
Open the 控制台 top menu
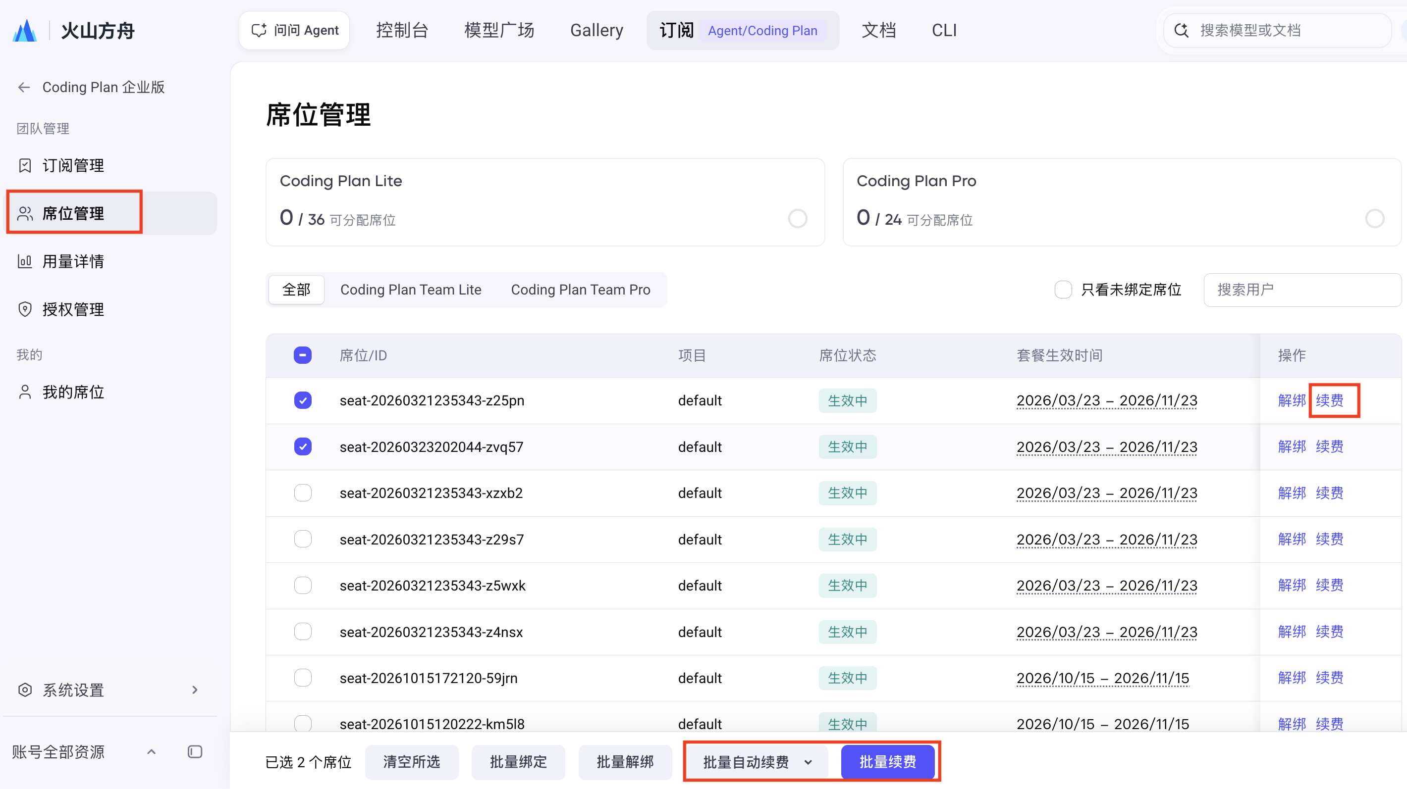tap(402, 31)
